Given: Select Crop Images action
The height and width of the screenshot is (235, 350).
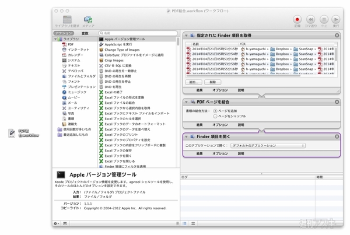Looking at the screenshot, I should [x=111, y=61].
